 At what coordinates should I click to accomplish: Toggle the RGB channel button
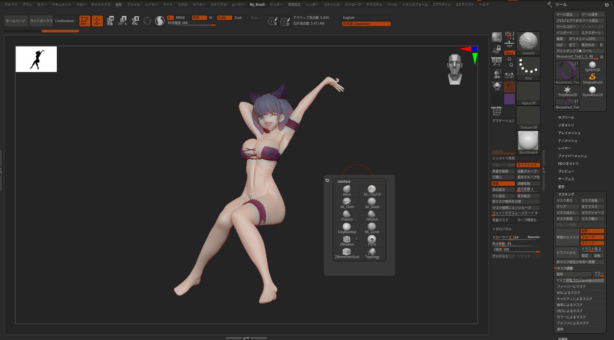(199, 17)
